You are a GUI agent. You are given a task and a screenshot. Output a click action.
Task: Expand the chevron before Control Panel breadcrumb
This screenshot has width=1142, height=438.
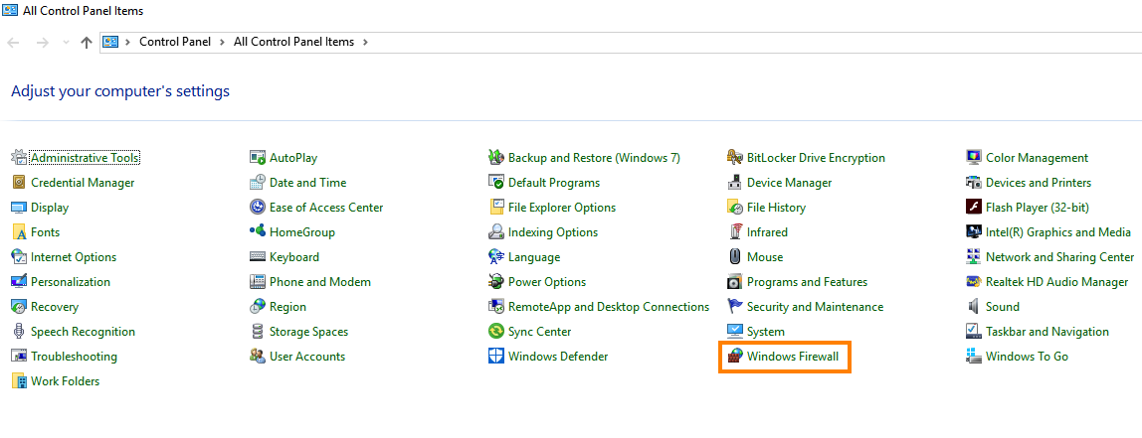coord(127,42)
